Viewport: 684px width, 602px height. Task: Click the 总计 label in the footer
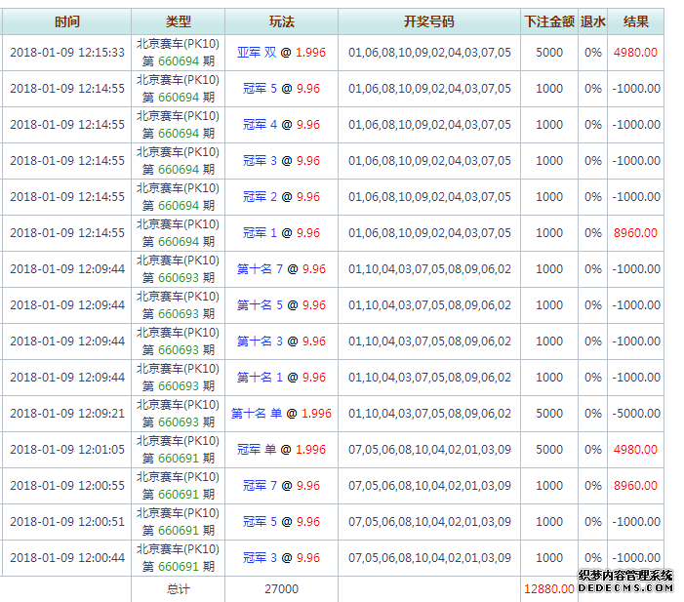(x=178, y=589)
